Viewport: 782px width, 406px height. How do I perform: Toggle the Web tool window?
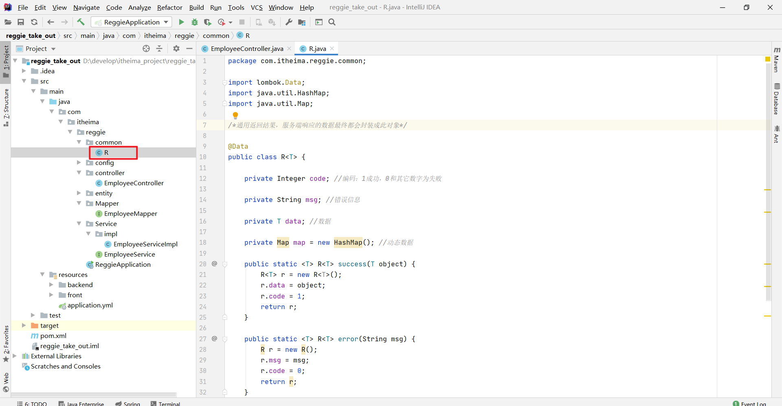(x=6, y=383)
